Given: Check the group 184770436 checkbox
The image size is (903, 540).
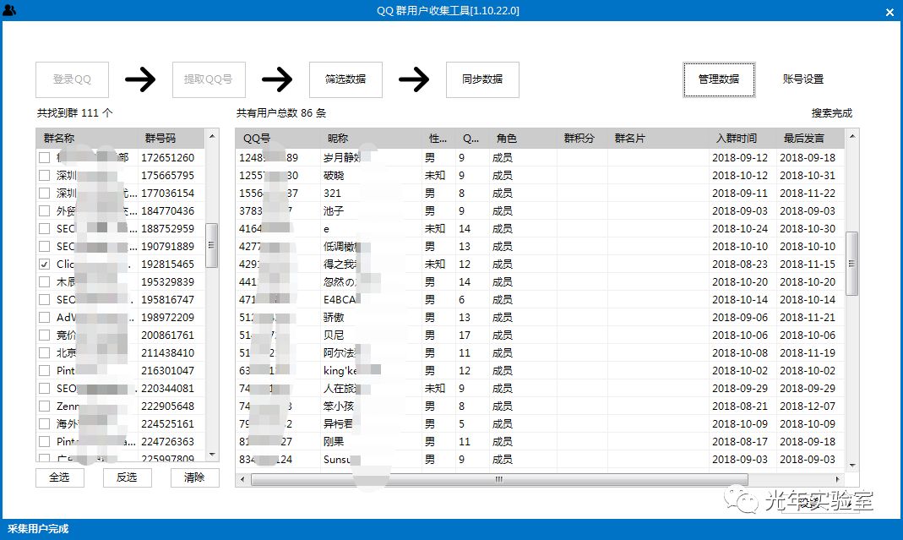Looking at the screenshot, I should 44,211.
